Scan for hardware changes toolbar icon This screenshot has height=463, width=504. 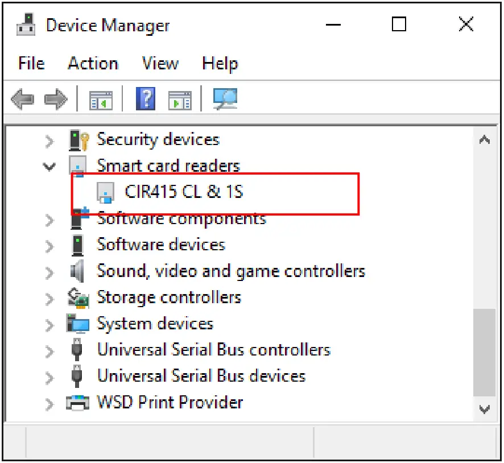(225, 100)
